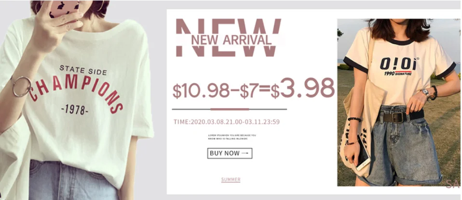Click the small Lorem ipsum caption text
Viewport: 462px width, 200px height.
click(x=232, y=137)
